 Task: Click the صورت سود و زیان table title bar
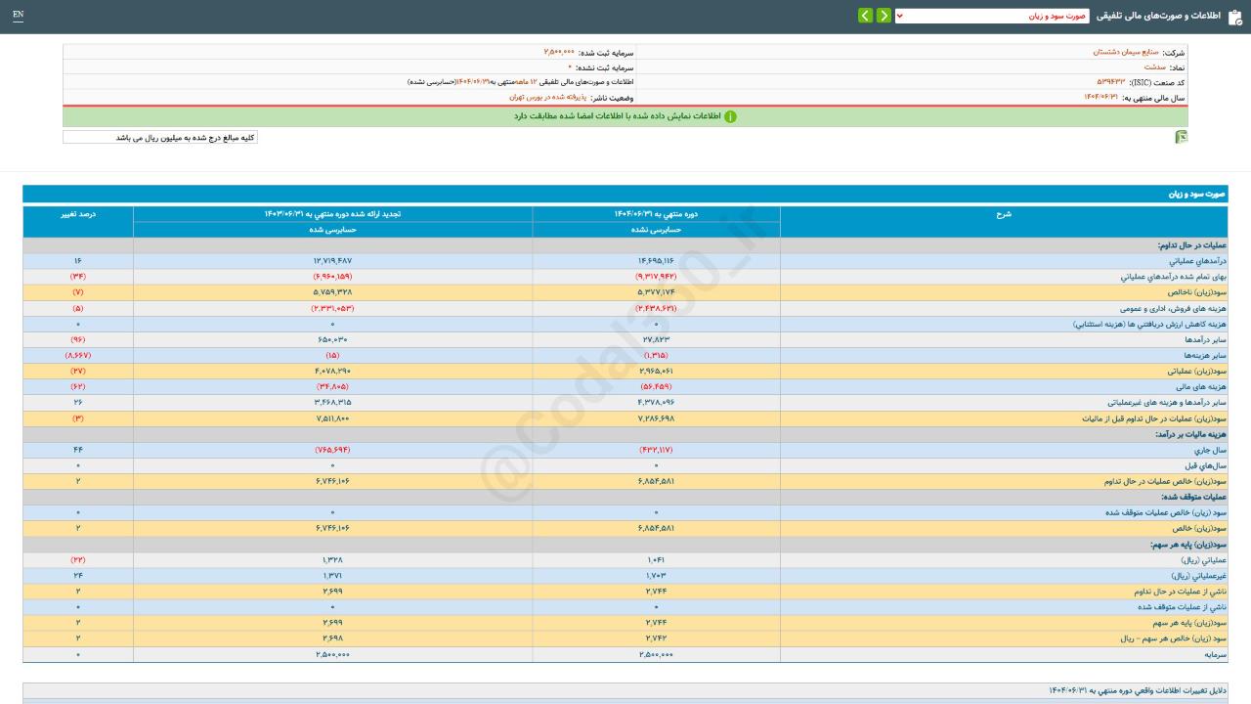point(625,195)
